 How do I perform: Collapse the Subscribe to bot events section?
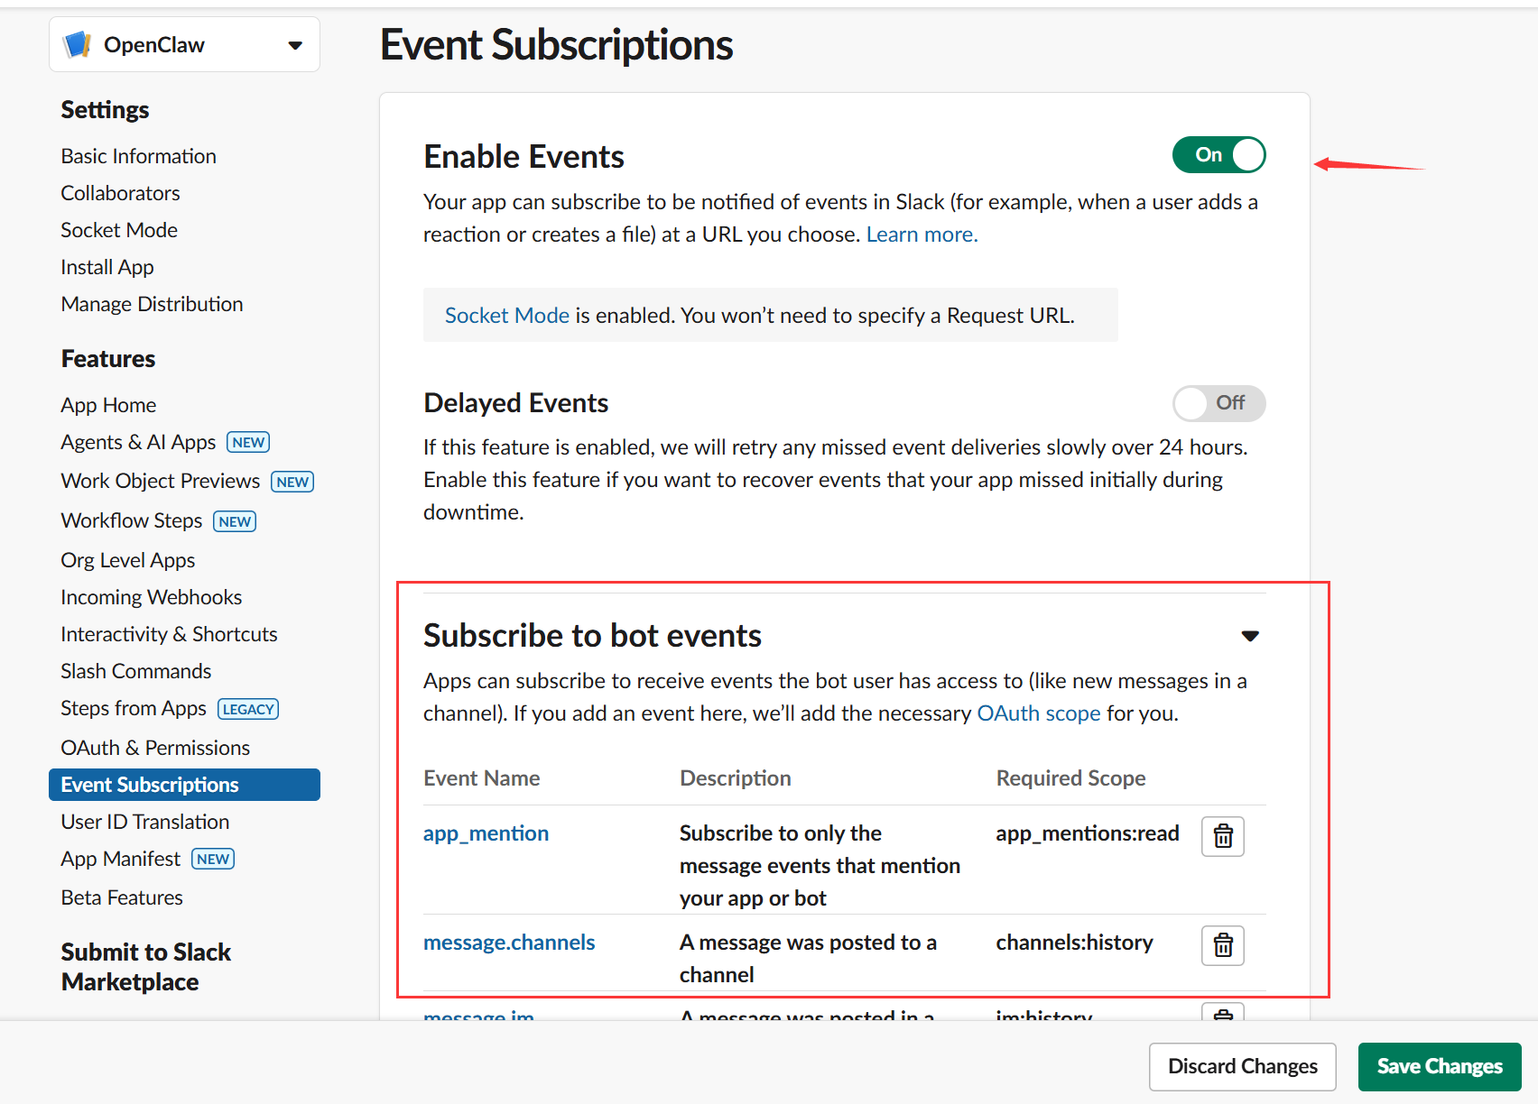click(x=1250, y=636)
